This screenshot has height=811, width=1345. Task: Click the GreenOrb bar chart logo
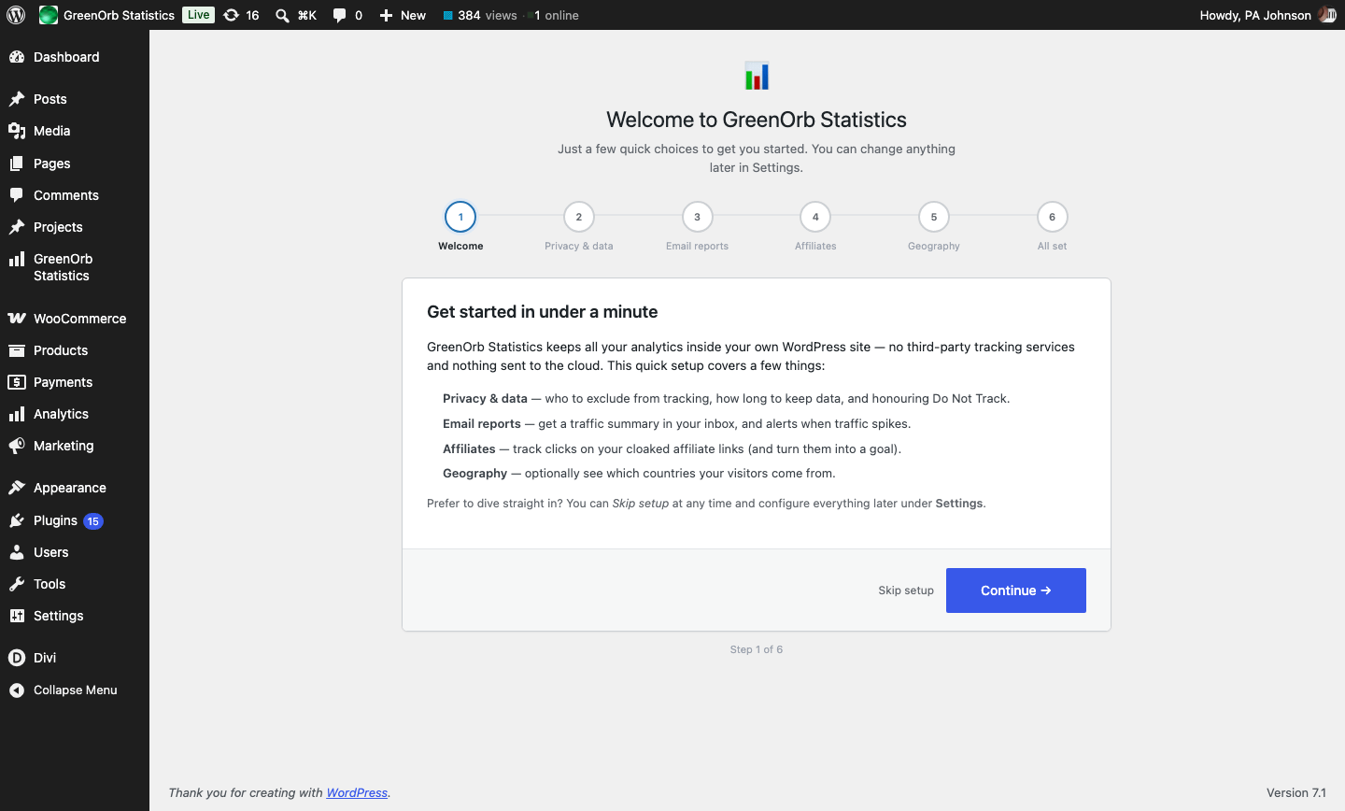(x=757, y=76)
